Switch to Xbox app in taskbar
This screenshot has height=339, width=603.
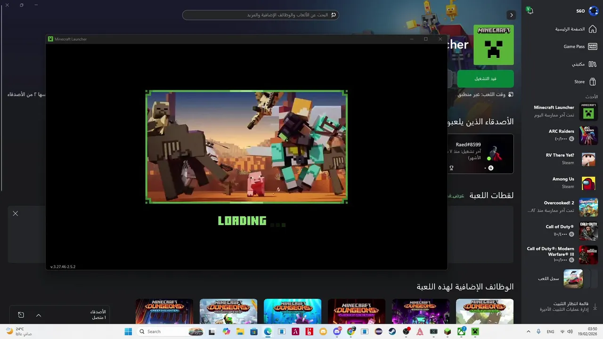(x=461, y=331)
